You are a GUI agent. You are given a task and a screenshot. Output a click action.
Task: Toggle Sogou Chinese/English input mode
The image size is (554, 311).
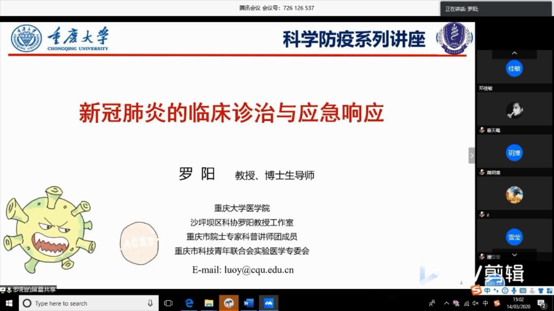[x=487, y=290]
